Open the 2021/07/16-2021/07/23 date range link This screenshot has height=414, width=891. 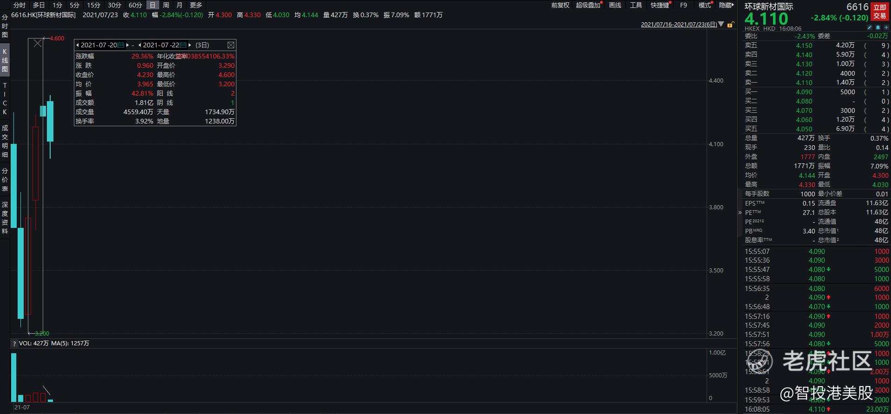[x=679, y=25]
